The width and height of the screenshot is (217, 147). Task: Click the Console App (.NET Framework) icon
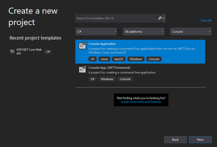(x=82, y=69)
